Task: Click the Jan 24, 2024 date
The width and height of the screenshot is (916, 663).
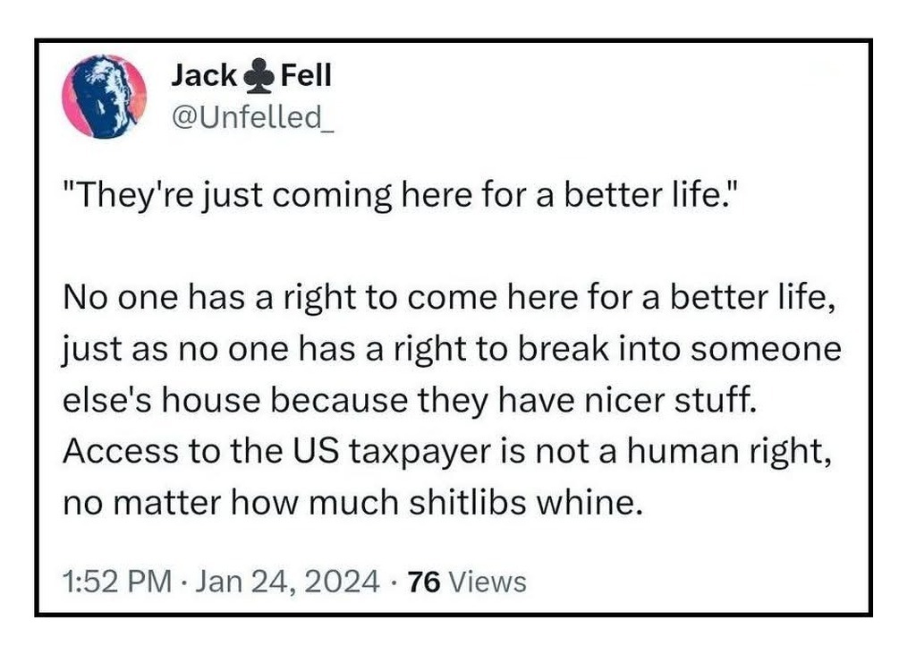Action: tap(284, 582)
